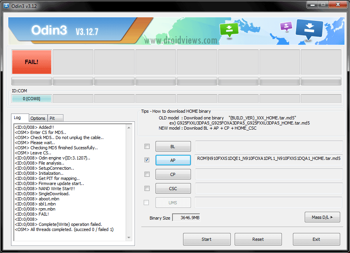Enable the BL checkbox

147,146
